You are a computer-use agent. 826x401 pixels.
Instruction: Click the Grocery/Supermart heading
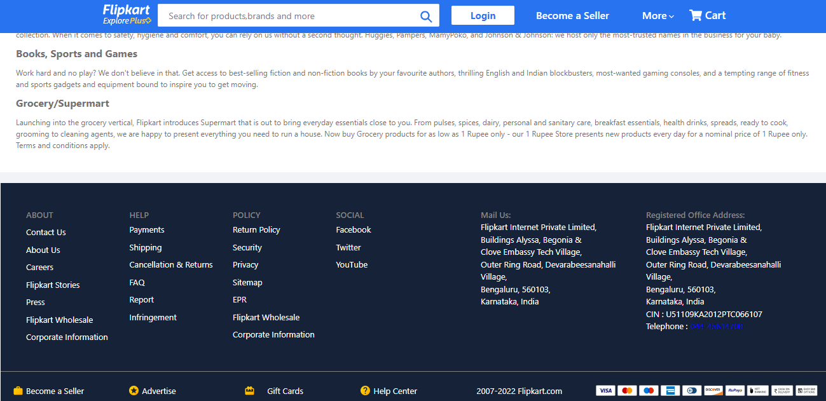pyautogui.click(x=62, y=104)
